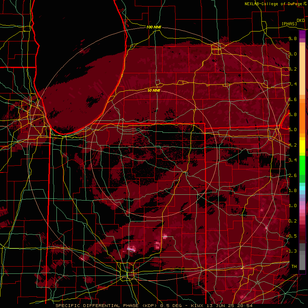308x308 pixels.
Task: Select the 0.2 value on color scale
Action: pos(293,221)
